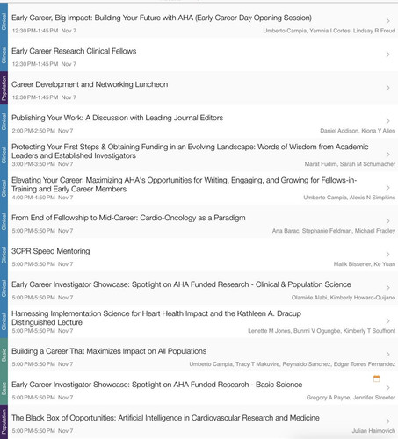The height and width of the screenshot is (439, 398).
Task: Open chevron for Building a Career That Maximizes Impact
Action: click(x=387, y=355)
